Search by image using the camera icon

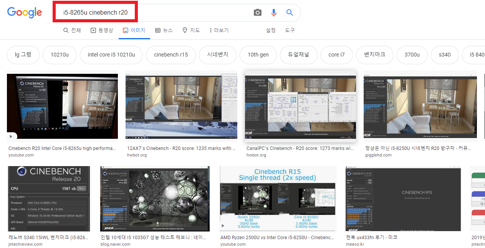tap(258, 13)
